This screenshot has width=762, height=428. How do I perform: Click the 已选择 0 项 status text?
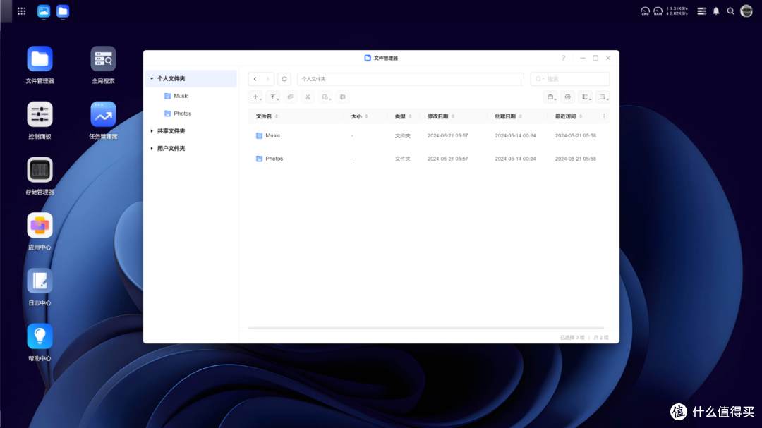coord(572,338)
